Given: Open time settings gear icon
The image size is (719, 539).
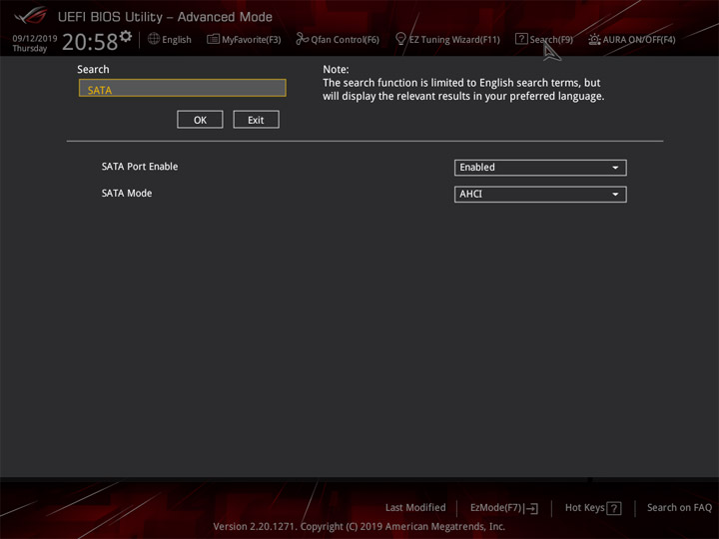Looking at the screenshot, I should click(x=126, y=36).
